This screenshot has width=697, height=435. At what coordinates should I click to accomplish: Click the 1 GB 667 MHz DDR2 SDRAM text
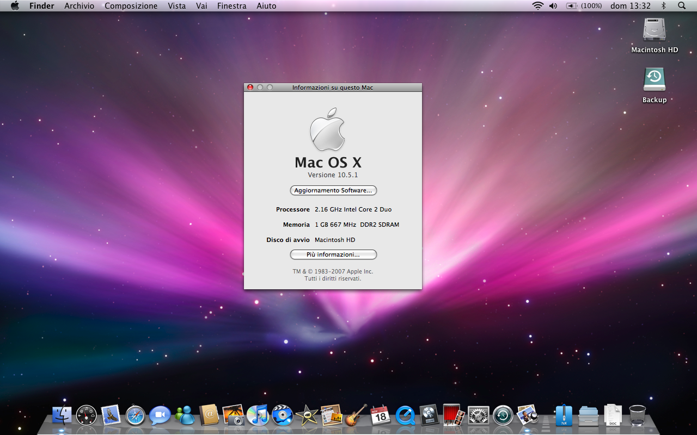(x=357, y=225)
